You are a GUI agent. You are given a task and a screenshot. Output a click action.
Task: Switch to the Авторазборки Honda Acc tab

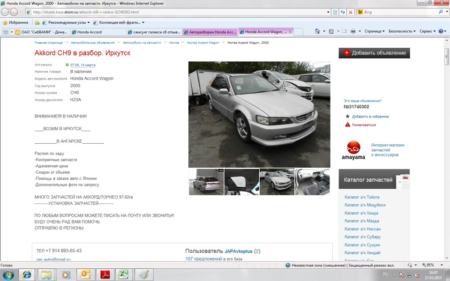pos(210,32)
